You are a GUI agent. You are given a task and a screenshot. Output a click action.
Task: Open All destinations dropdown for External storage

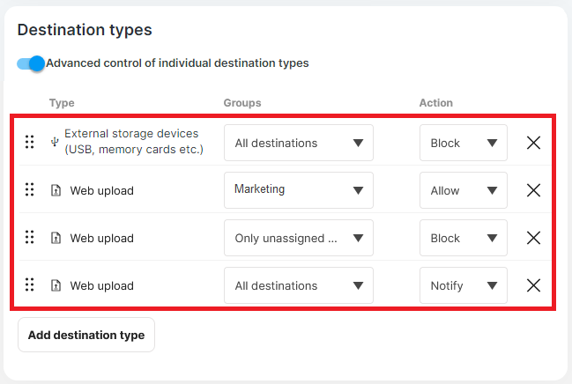[x=299, y=143]
